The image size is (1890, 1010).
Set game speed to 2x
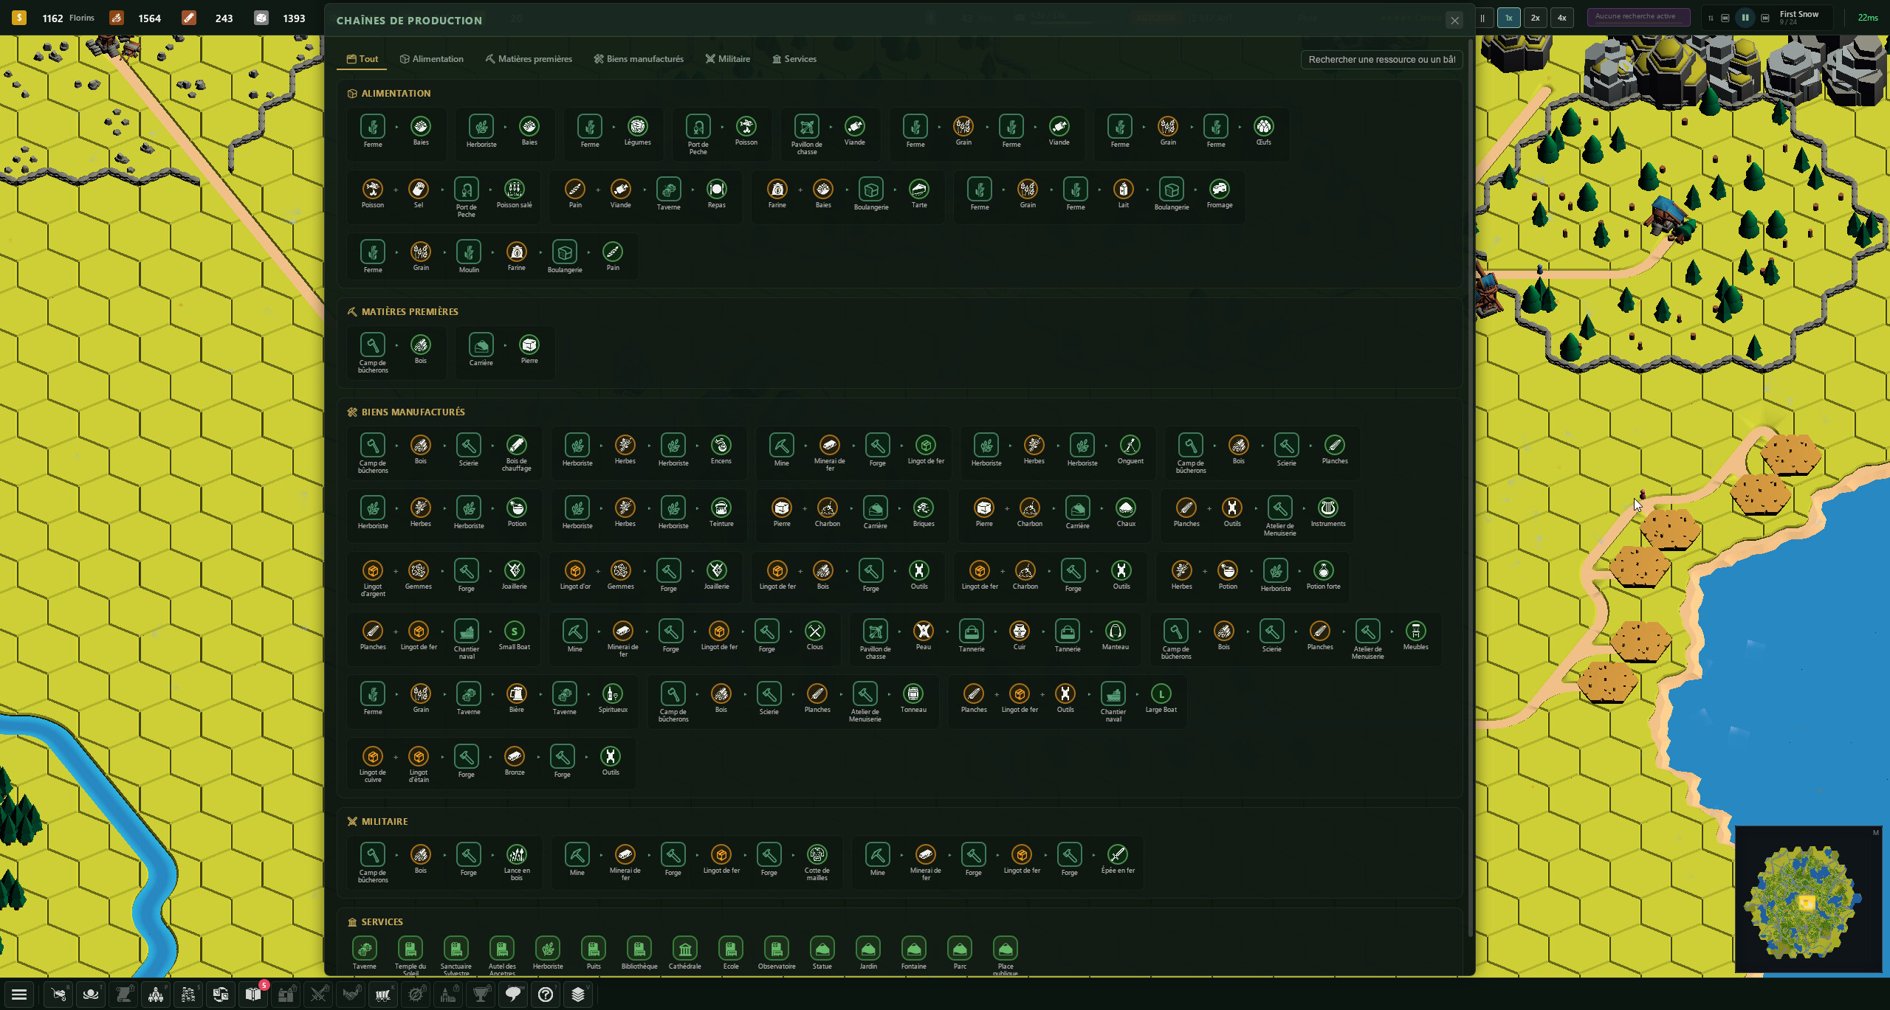coord(1535,18)
